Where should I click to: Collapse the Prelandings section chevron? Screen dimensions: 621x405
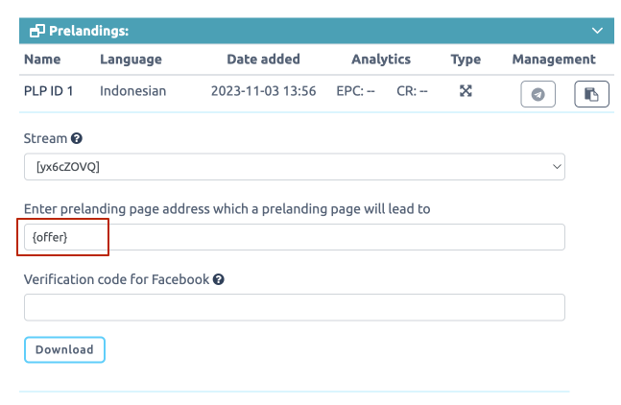tap(597, 31)
